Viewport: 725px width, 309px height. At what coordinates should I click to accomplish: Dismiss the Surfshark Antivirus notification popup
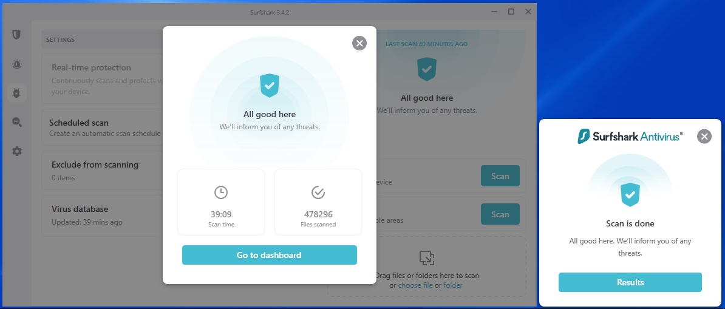pyautogui.click(x=704, y=137)
